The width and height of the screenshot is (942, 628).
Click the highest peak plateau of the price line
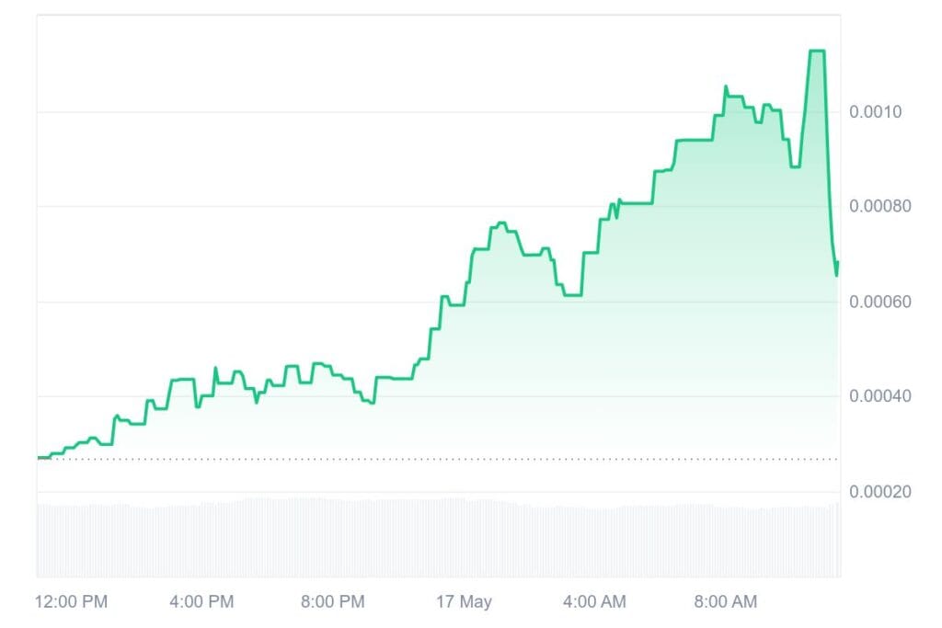pyautogui.click(x=817, y=51)
